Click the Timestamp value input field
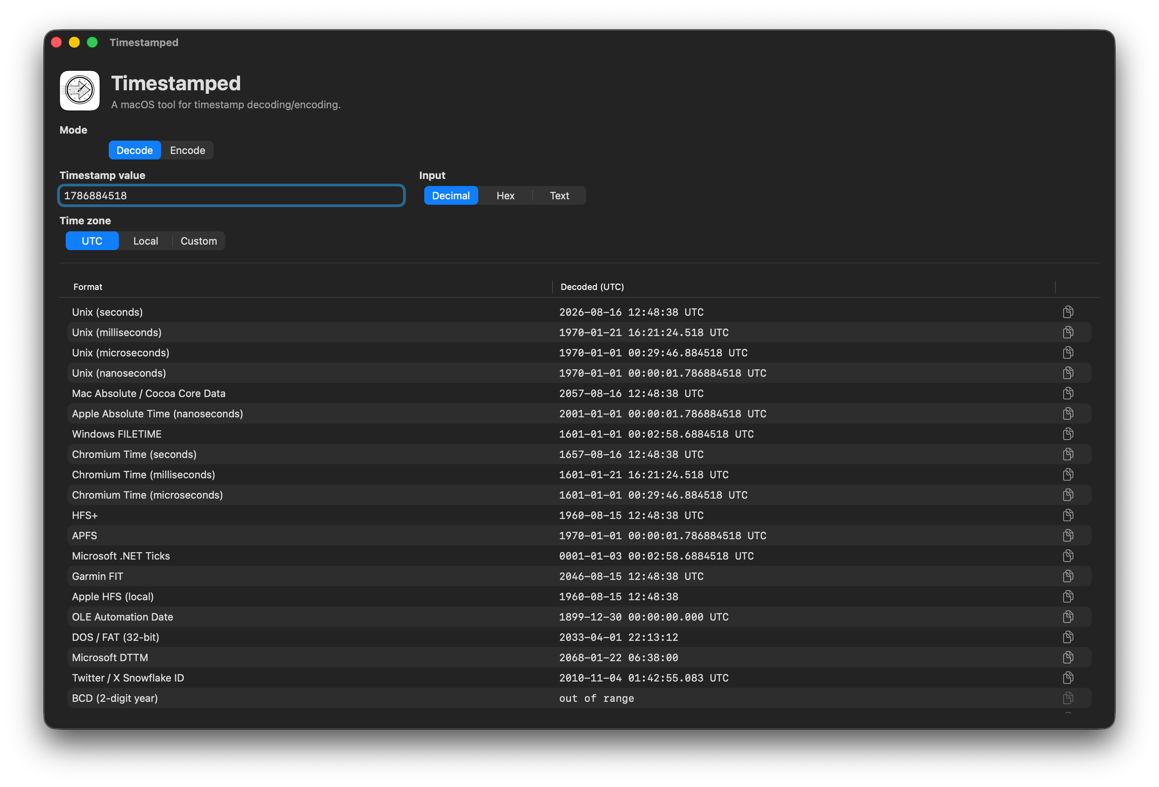Screen dimensions: 1159x787 pos(231,196)
